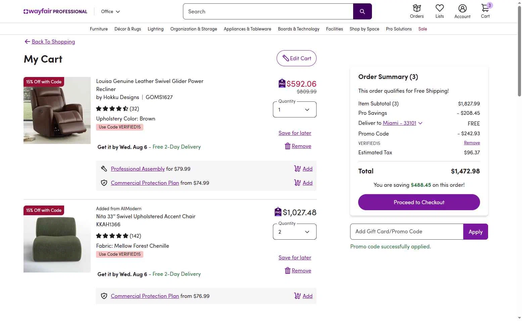Open Appliances & Tableware menu
Viewport: 522px width, 321px height.
247,29
